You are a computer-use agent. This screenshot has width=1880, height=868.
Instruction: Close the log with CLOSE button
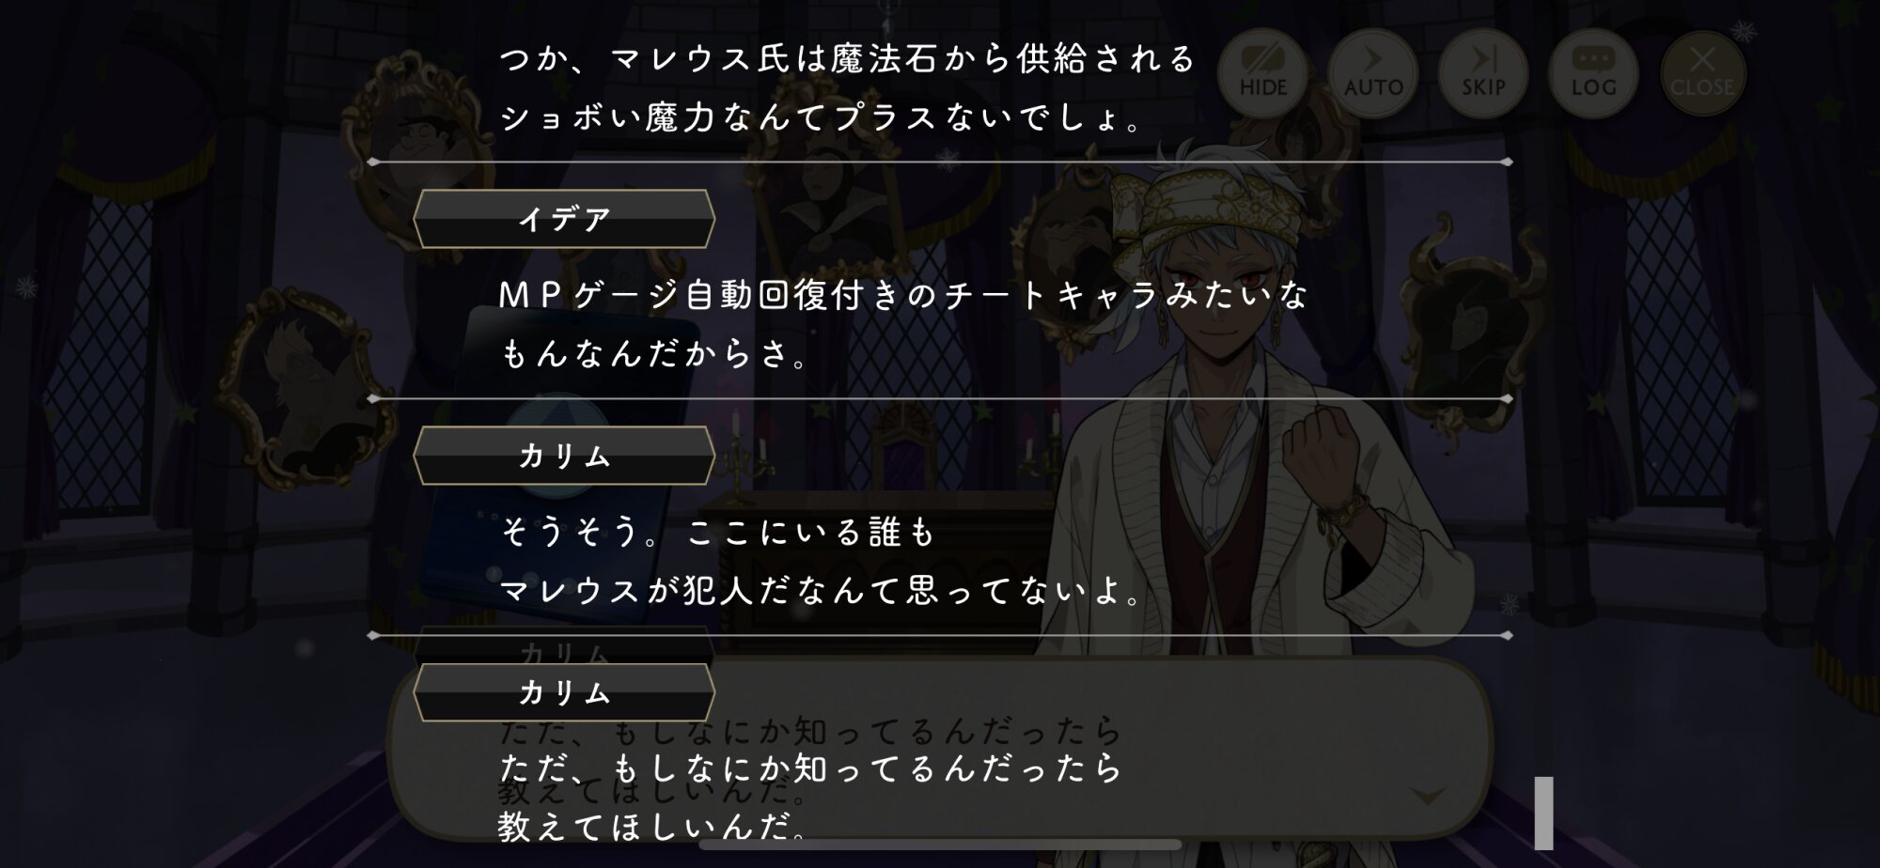coord(1702,72)
